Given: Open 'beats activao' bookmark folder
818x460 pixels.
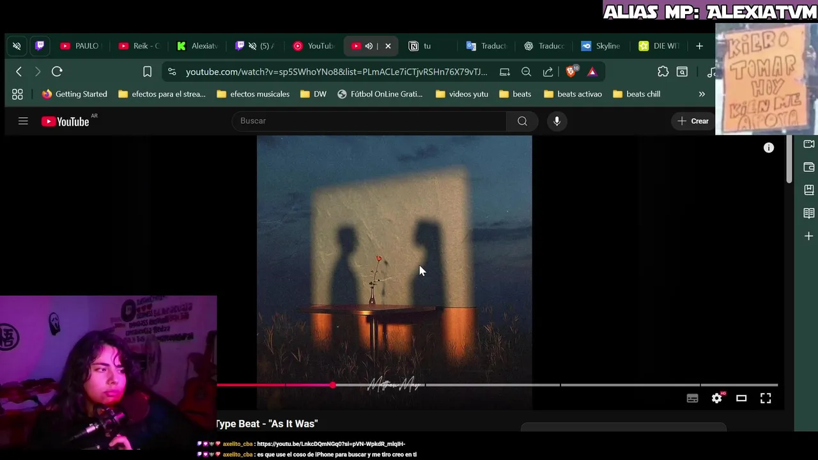Looking at the screenshot, I should 573,94.
